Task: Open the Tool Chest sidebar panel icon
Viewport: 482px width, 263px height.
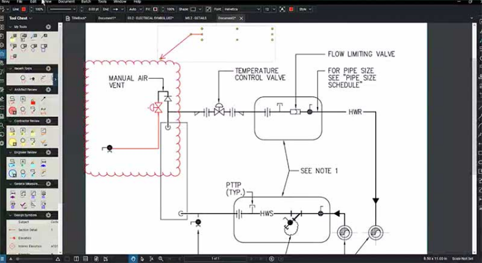Action: point(2,54)
